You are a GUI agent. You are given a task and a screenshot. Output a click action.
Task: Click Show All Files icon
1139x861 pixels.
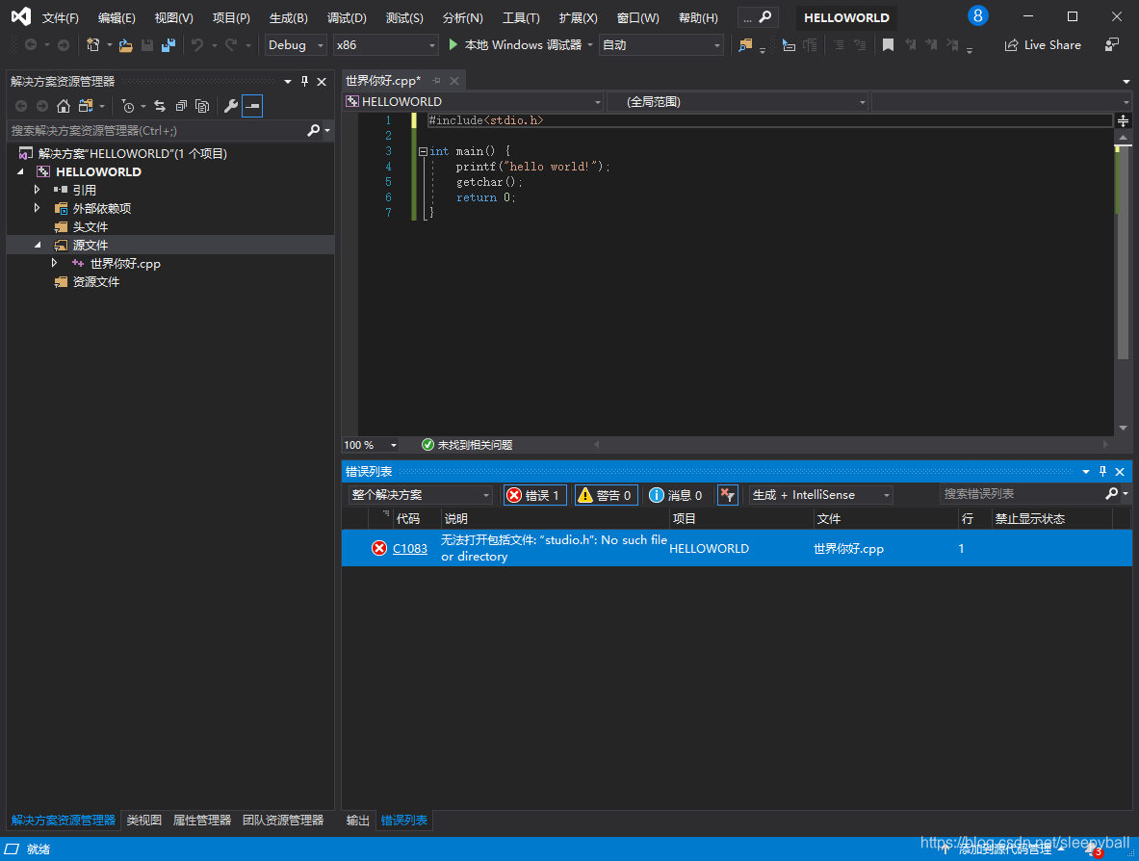click(202, 106)
